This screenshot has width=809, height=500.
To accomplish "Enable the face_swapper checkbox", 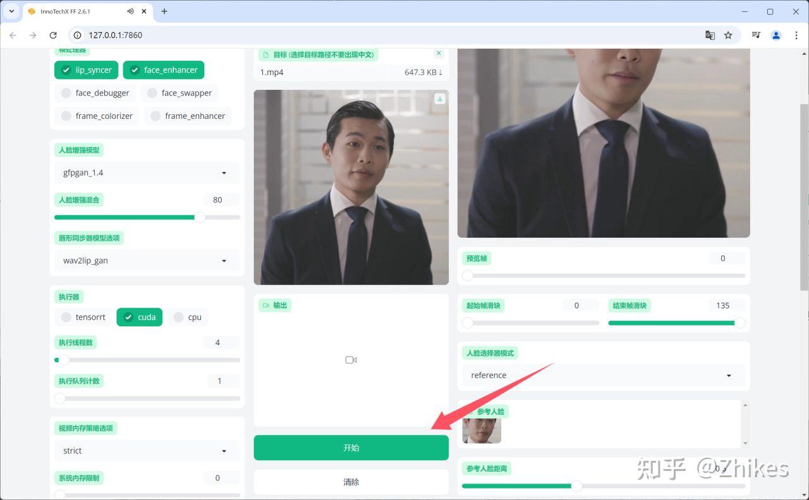I will pyautogui.click(x=179, y=93).
